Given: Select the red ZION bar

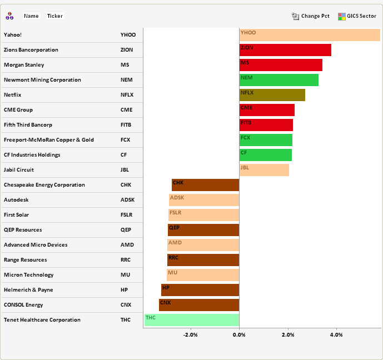Looking at the screenshot, I should click(285, 50).
